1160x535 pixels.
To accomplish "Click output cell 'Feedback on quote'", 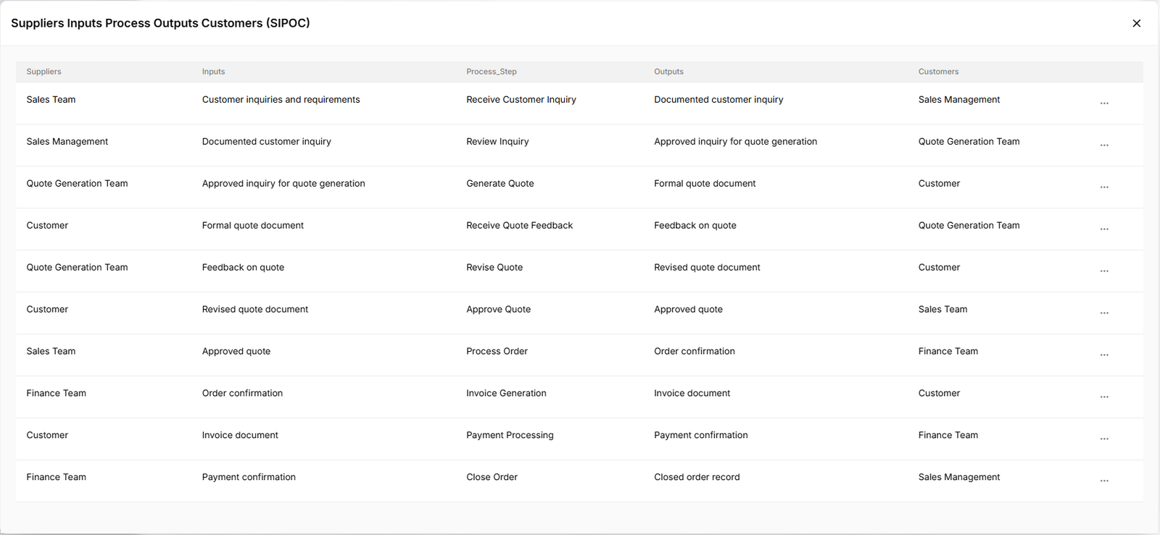I will pos(695,226).
